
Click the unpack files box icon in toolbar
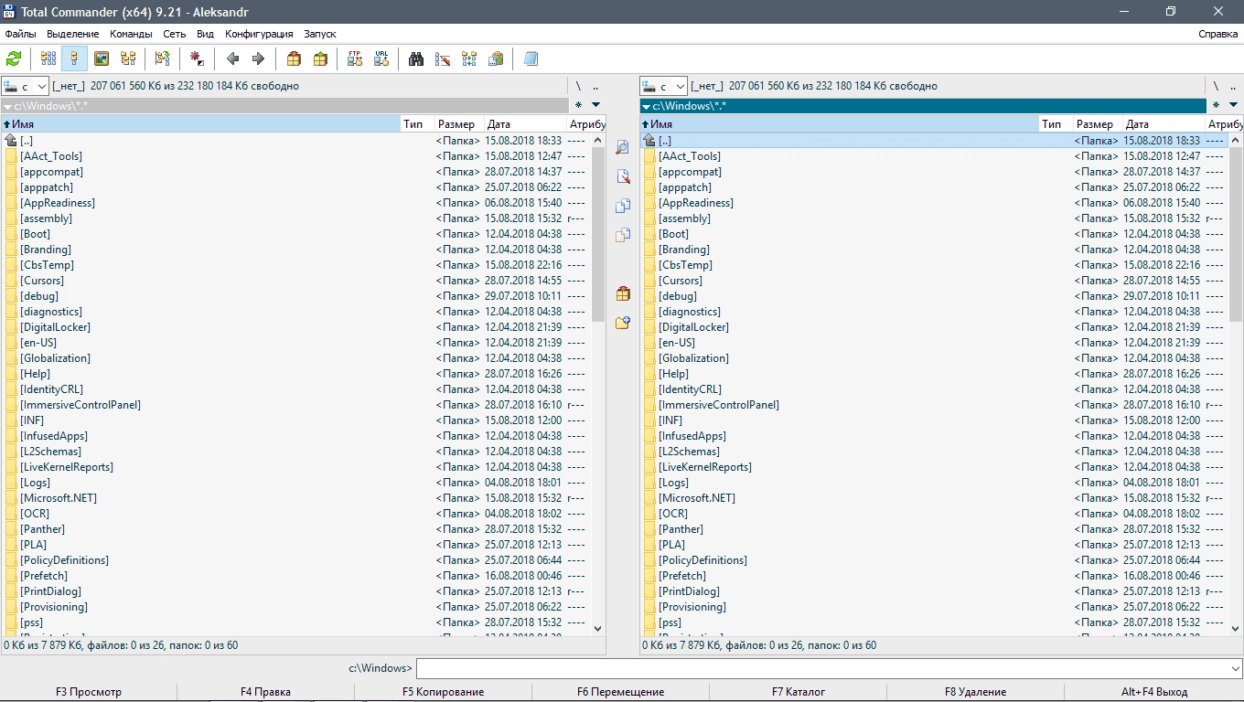pyautogui.click(x=320, y=58)
